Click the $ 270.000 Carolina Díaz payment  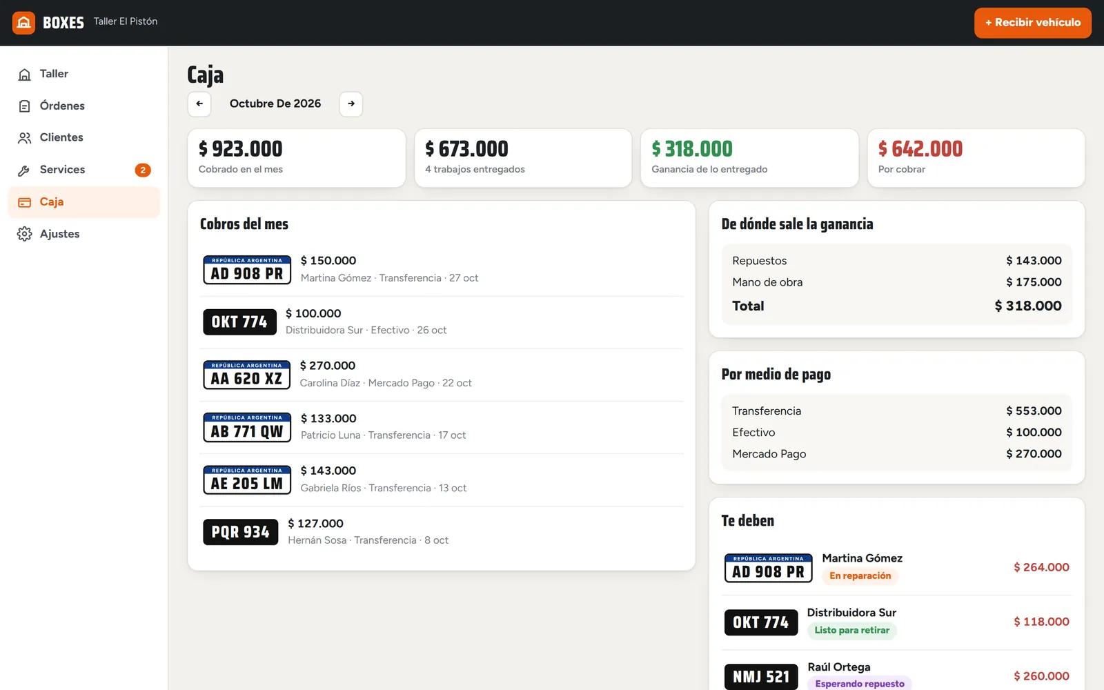click(442, 375)
